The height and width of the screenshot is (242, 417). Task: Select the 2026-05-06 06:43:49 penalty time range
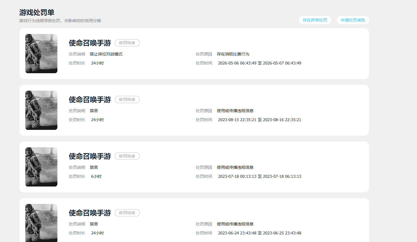(x=260, y=63)
